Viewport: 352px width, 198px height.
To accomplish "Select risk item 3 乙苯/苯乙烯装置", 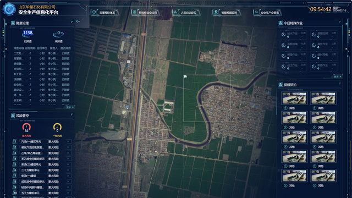I will [x=42, y=153].
